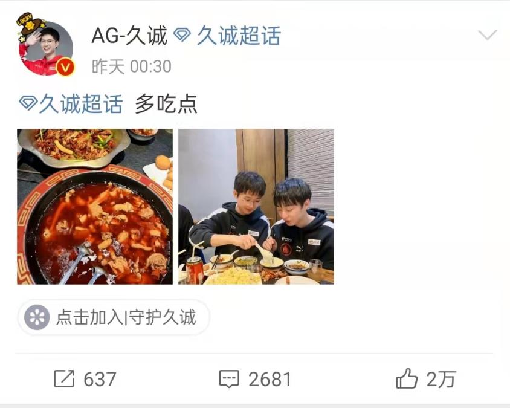Screen dimensions: 510x408
Task: Click the diamond icon beside username
Action: 182,35
